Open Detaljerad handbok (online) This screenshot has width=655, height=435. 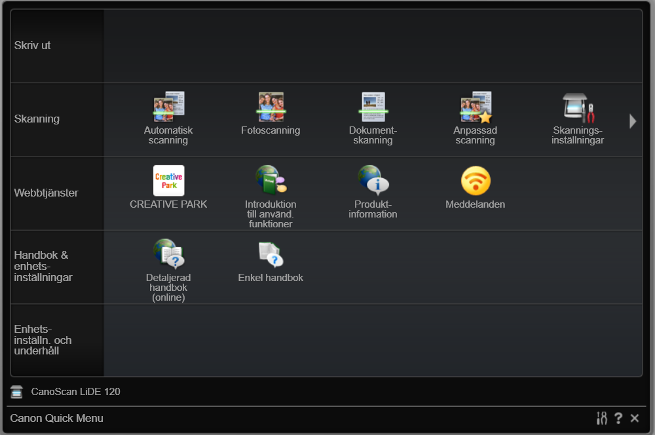point(168,254)
